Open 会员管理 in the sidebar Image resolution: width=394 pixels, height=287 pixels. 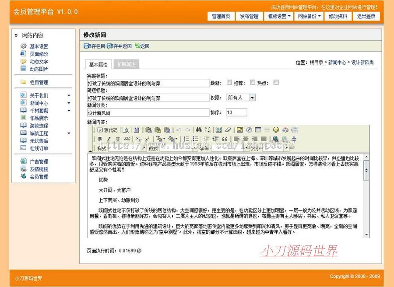pyautogui.click(x=39, y=177)
